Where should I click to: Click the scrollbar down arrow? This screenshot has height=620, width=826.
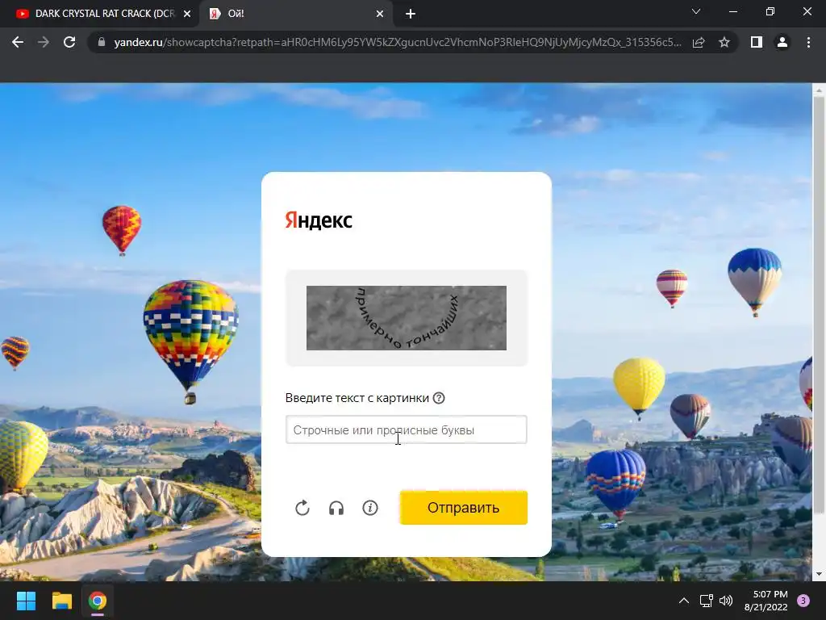tap(819, 574)
